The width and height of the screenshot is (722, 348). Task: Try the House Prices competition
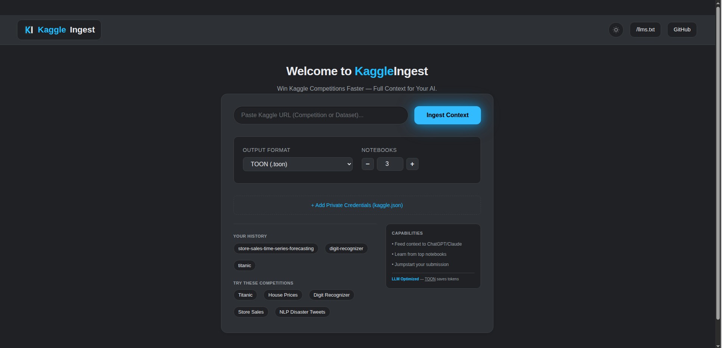[283, 295]
